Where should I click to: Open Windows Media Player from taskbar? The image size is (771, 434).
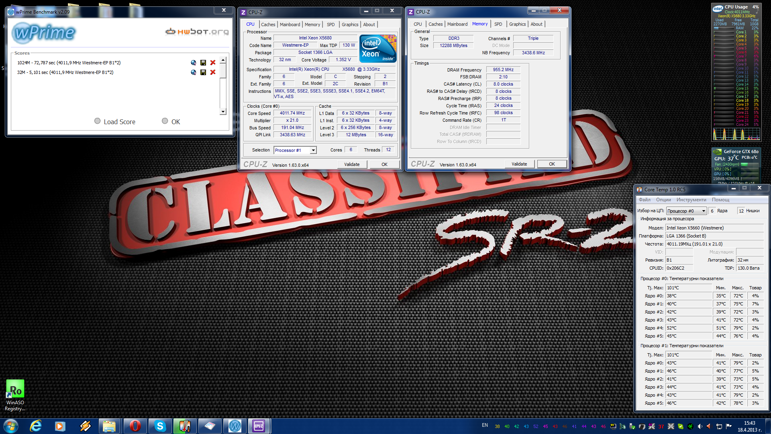pyautogui.click(x=60, y=426)
